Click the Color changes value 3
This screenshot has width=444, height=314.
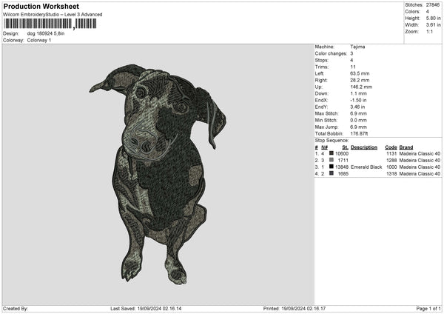(351, 53)
